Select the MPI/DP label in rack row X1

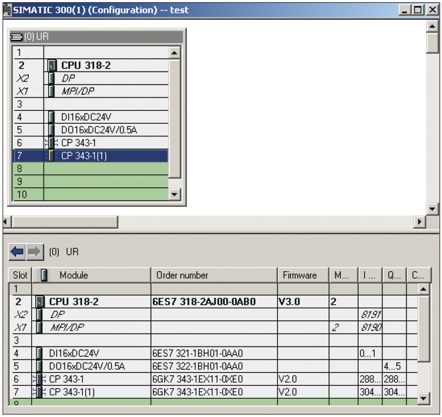click(78, 91)
